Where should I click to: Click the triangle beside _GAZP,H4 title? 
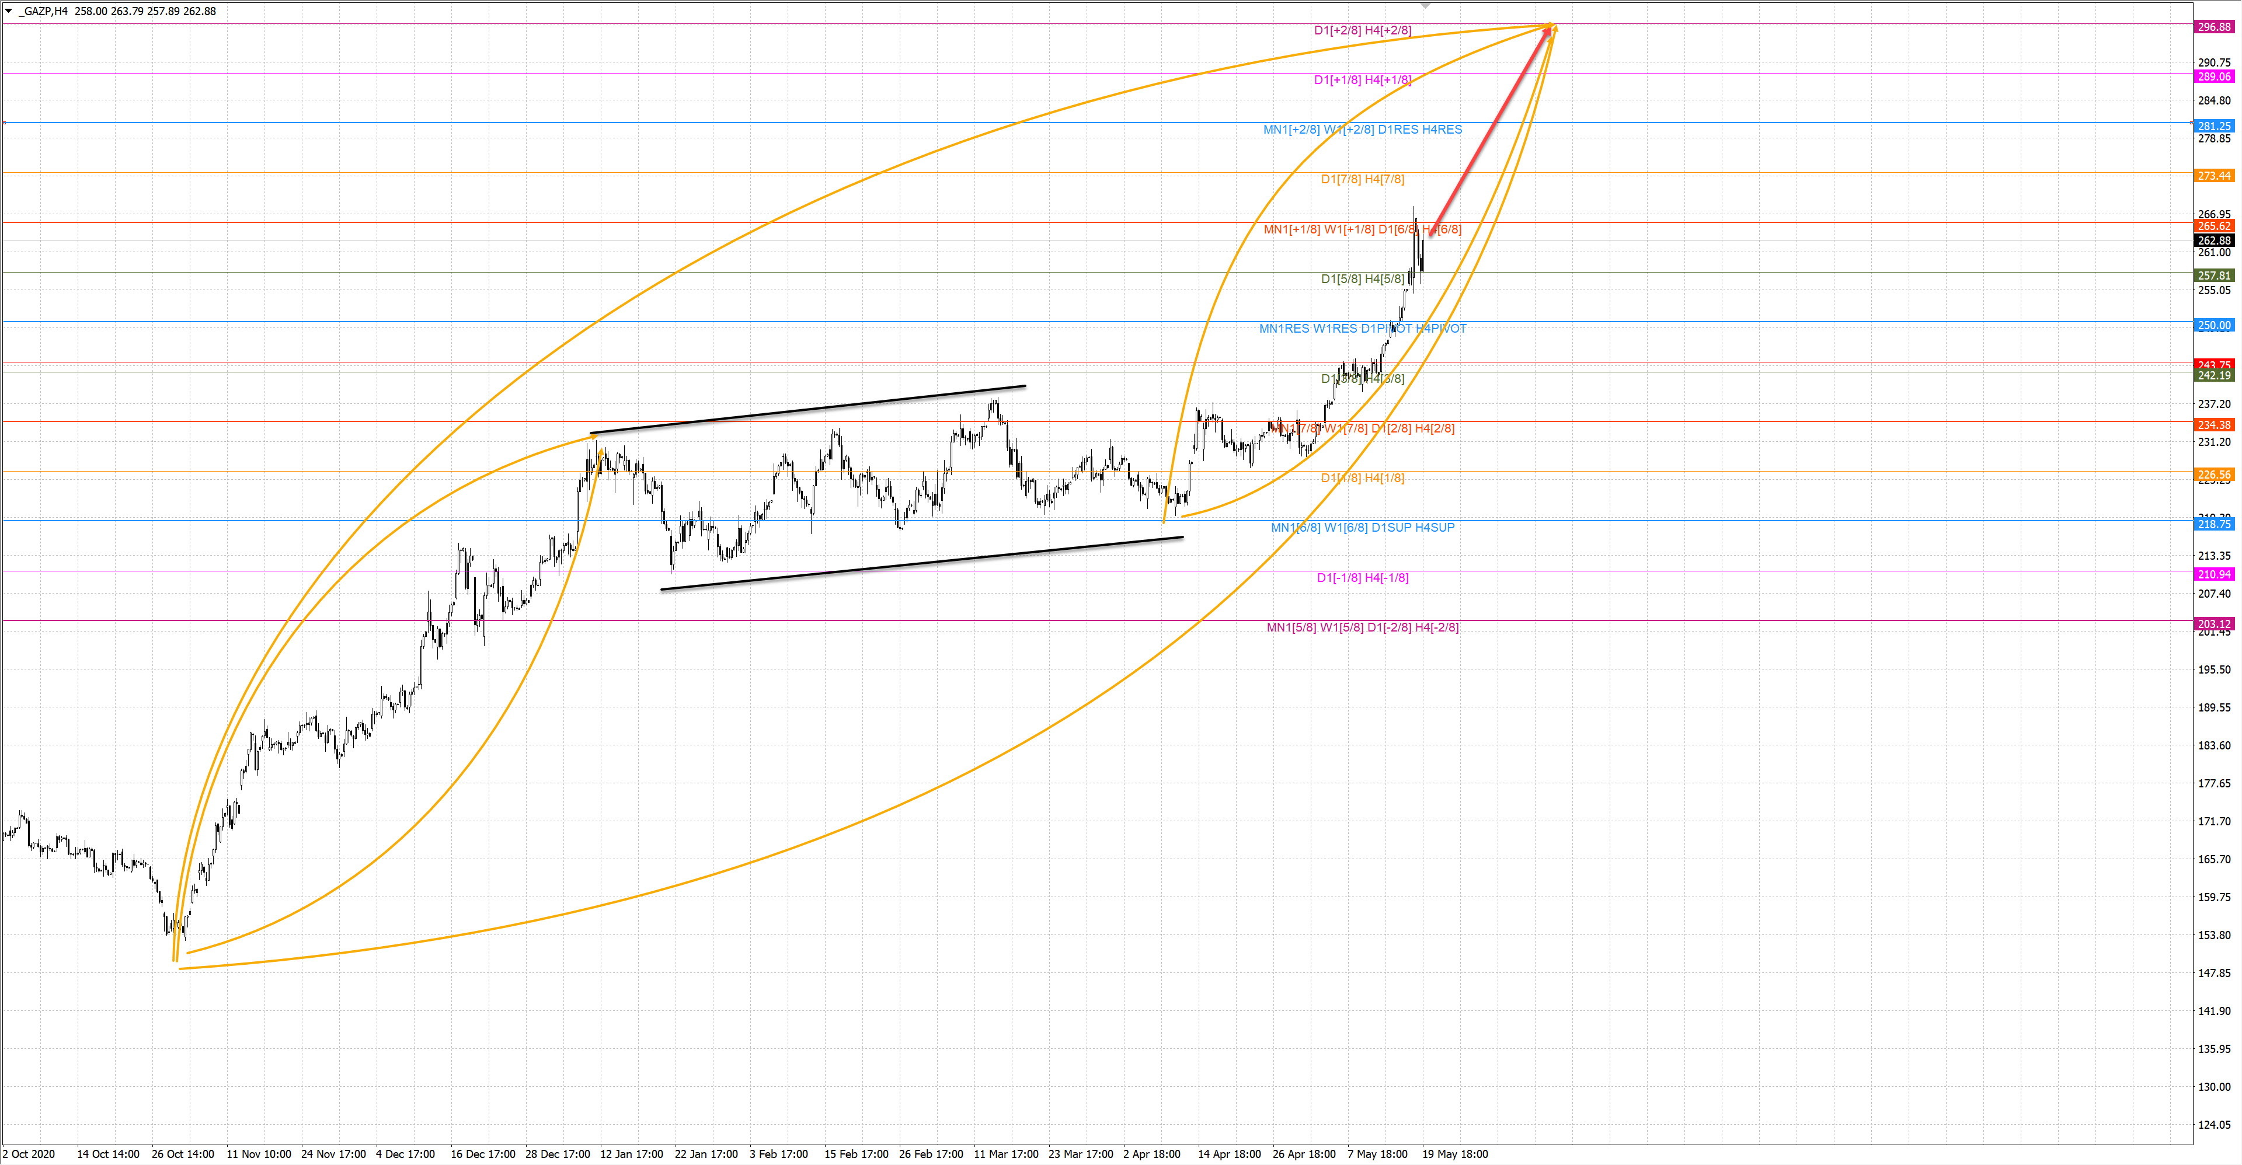tap(9, 11)
